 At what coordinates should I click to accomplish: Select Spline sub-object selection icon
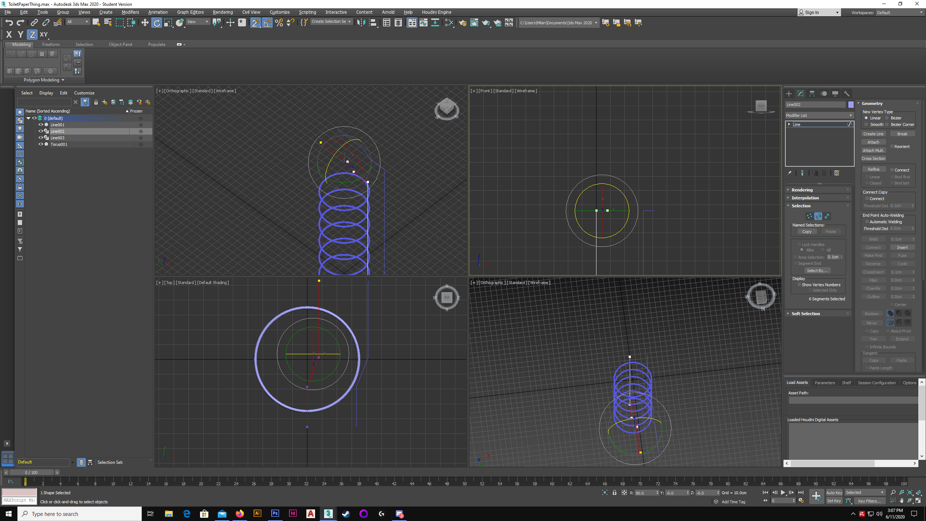point(827,216)
